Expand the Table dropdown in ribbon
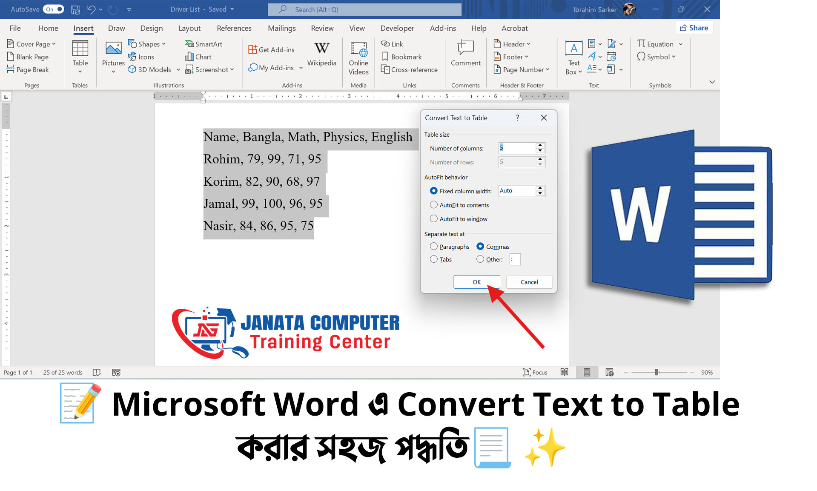 point(80,71)
